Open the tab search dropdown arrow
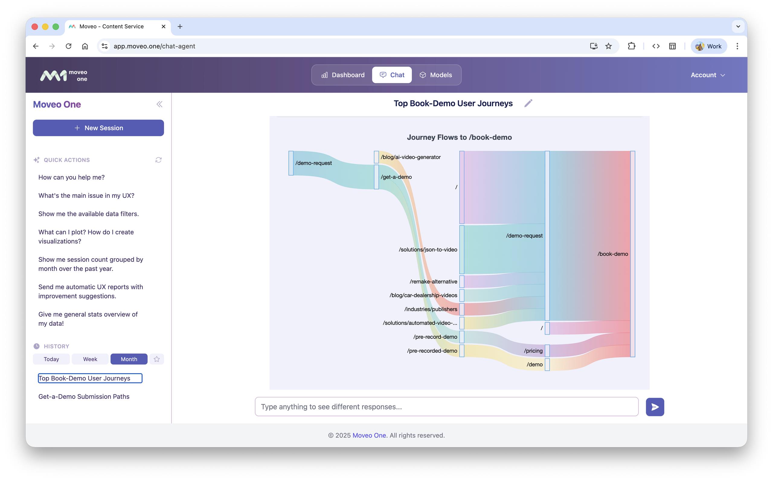Image resolution: width=773 pixels, height=481 pixels. tap(738, 26)
